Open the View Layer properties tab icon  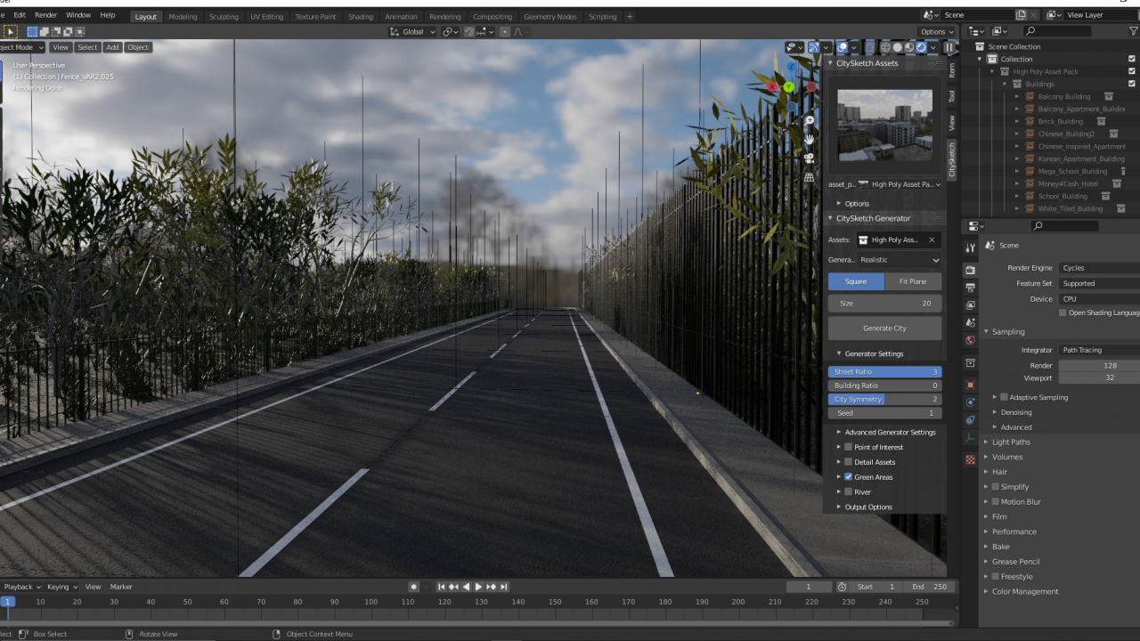tap(970, 305)
